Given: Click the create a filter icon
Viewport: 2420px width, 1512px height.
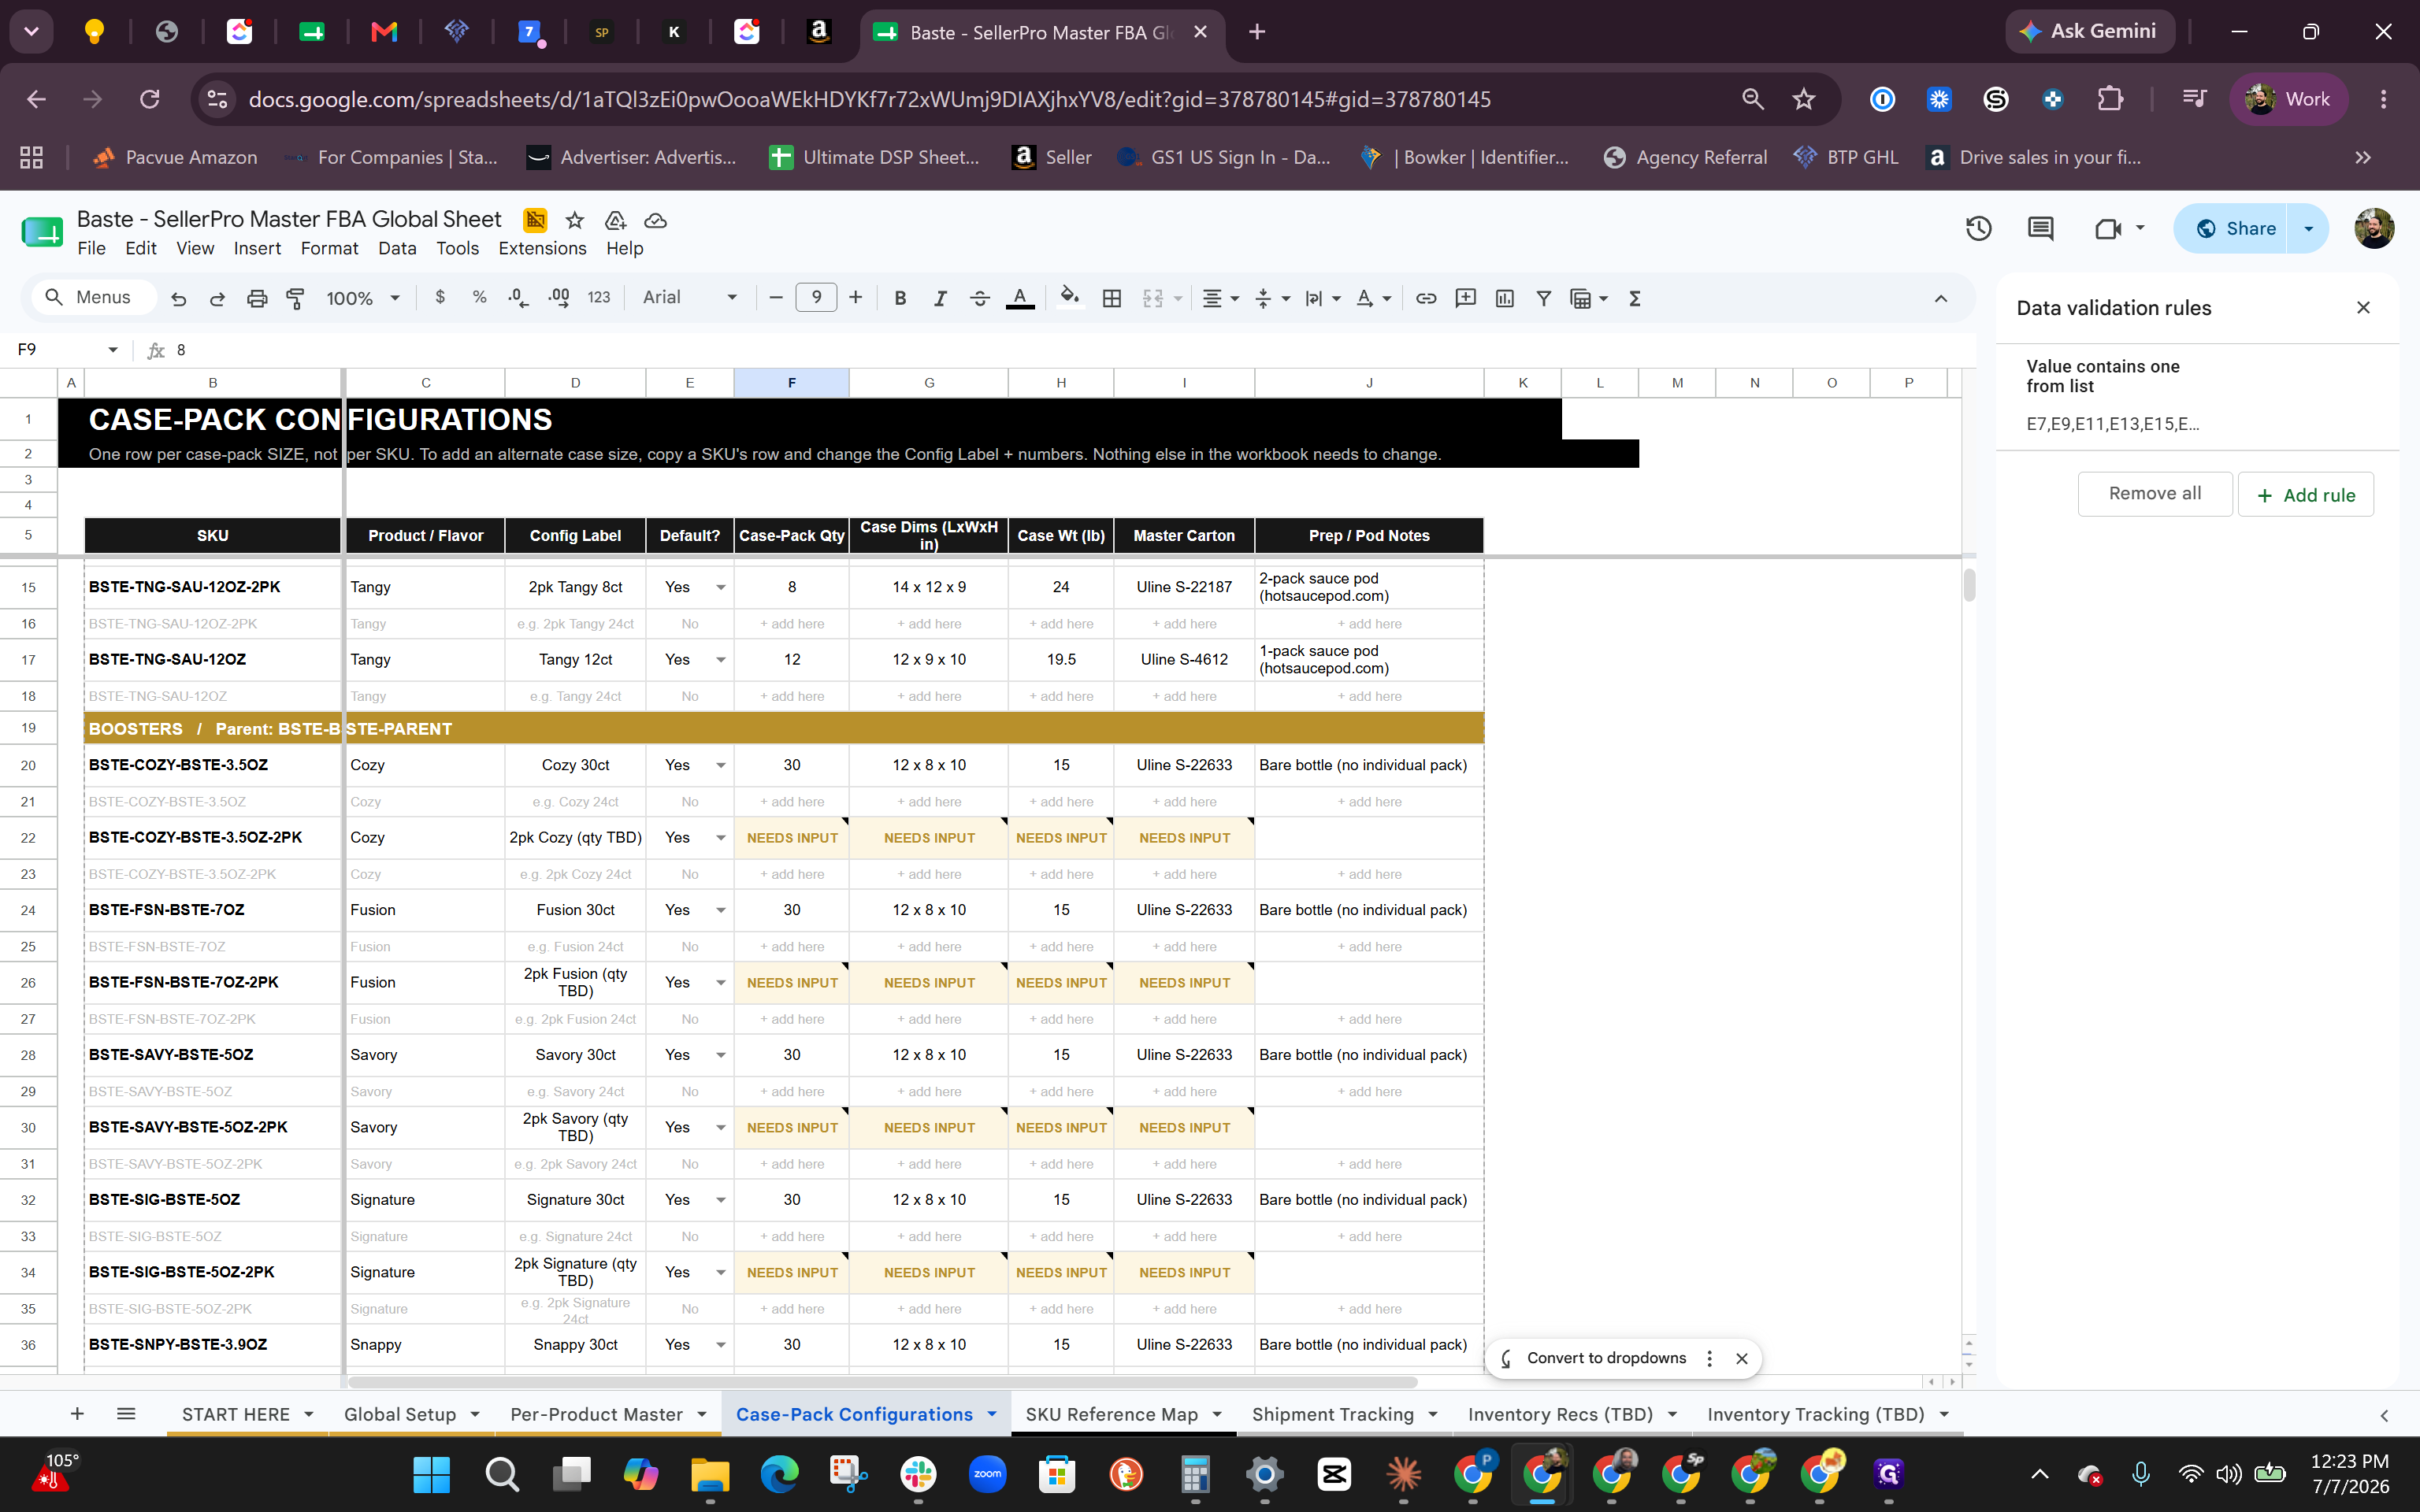Looking at the screenshot, I should click(1543, 298).
